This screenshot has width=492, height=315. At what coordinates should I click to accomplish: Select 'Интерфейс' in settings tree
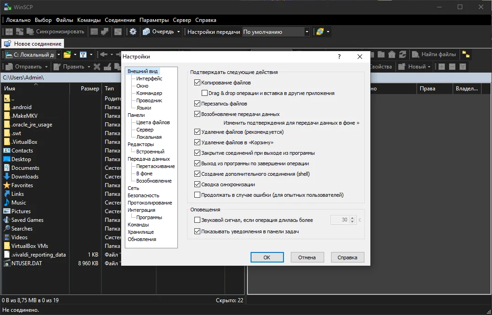click(149, 79)
